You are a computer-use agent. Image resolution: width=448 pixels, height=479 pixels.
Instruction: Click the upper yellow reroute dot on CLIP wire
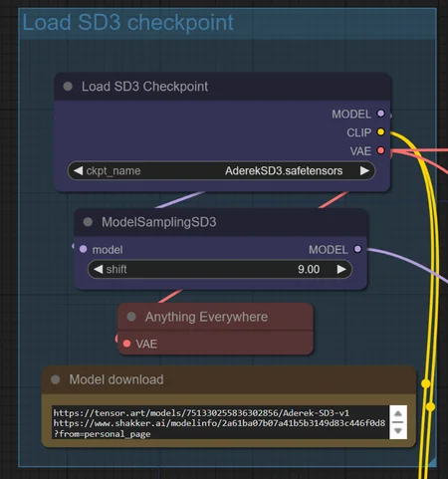click(x=425, y=383)
